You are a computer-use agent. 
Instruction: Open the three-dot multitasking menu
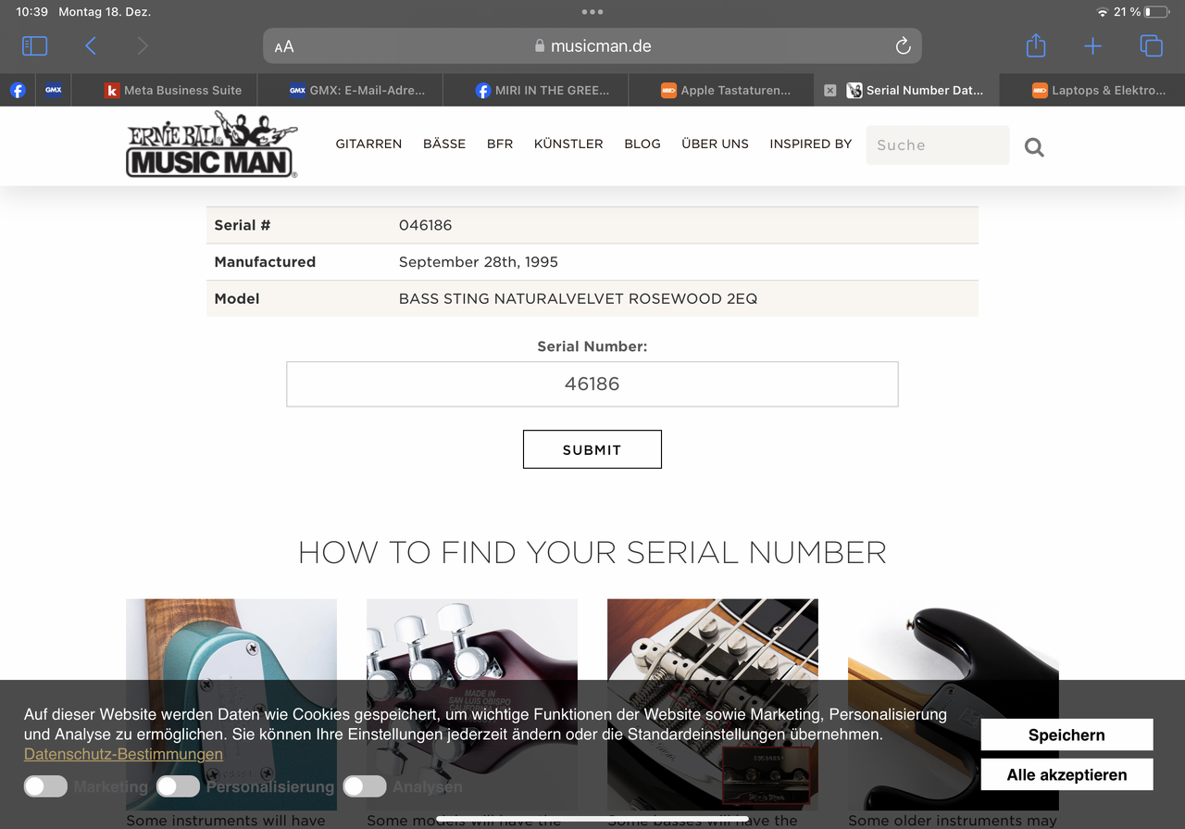(592, 12)
